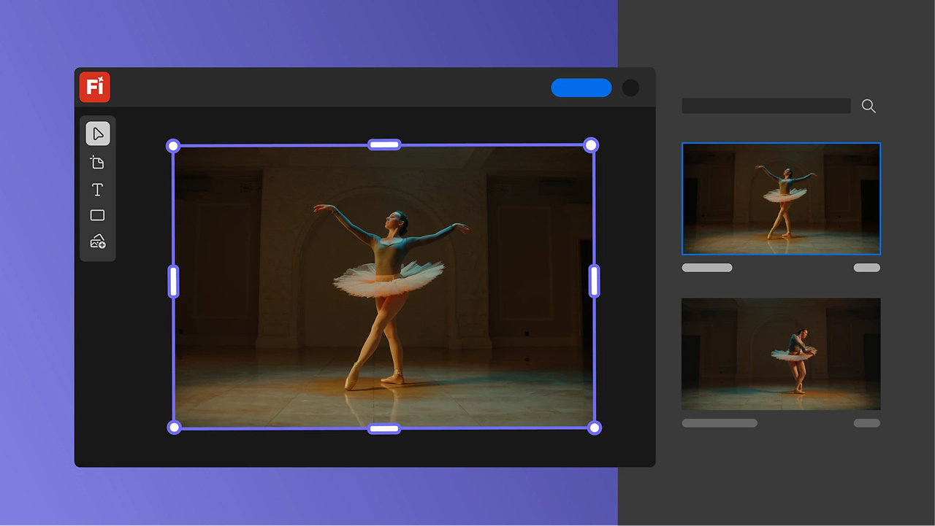
Task: Click the top corner selection handle
Action: point(173,145)
